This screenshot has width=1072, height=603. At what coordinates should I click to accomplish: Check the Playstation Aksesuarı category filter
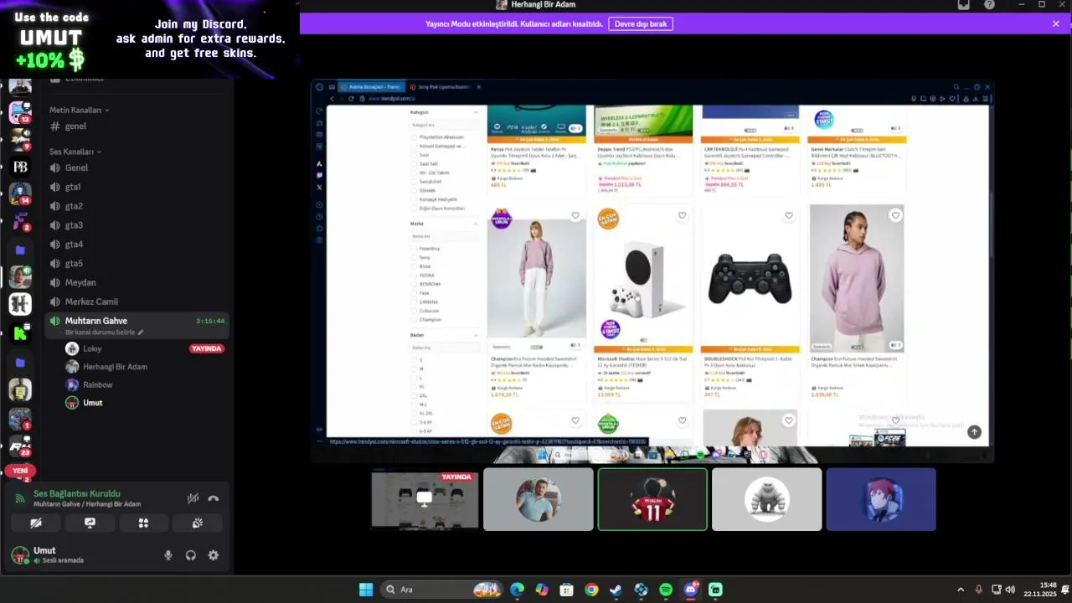tap(415, 137)
